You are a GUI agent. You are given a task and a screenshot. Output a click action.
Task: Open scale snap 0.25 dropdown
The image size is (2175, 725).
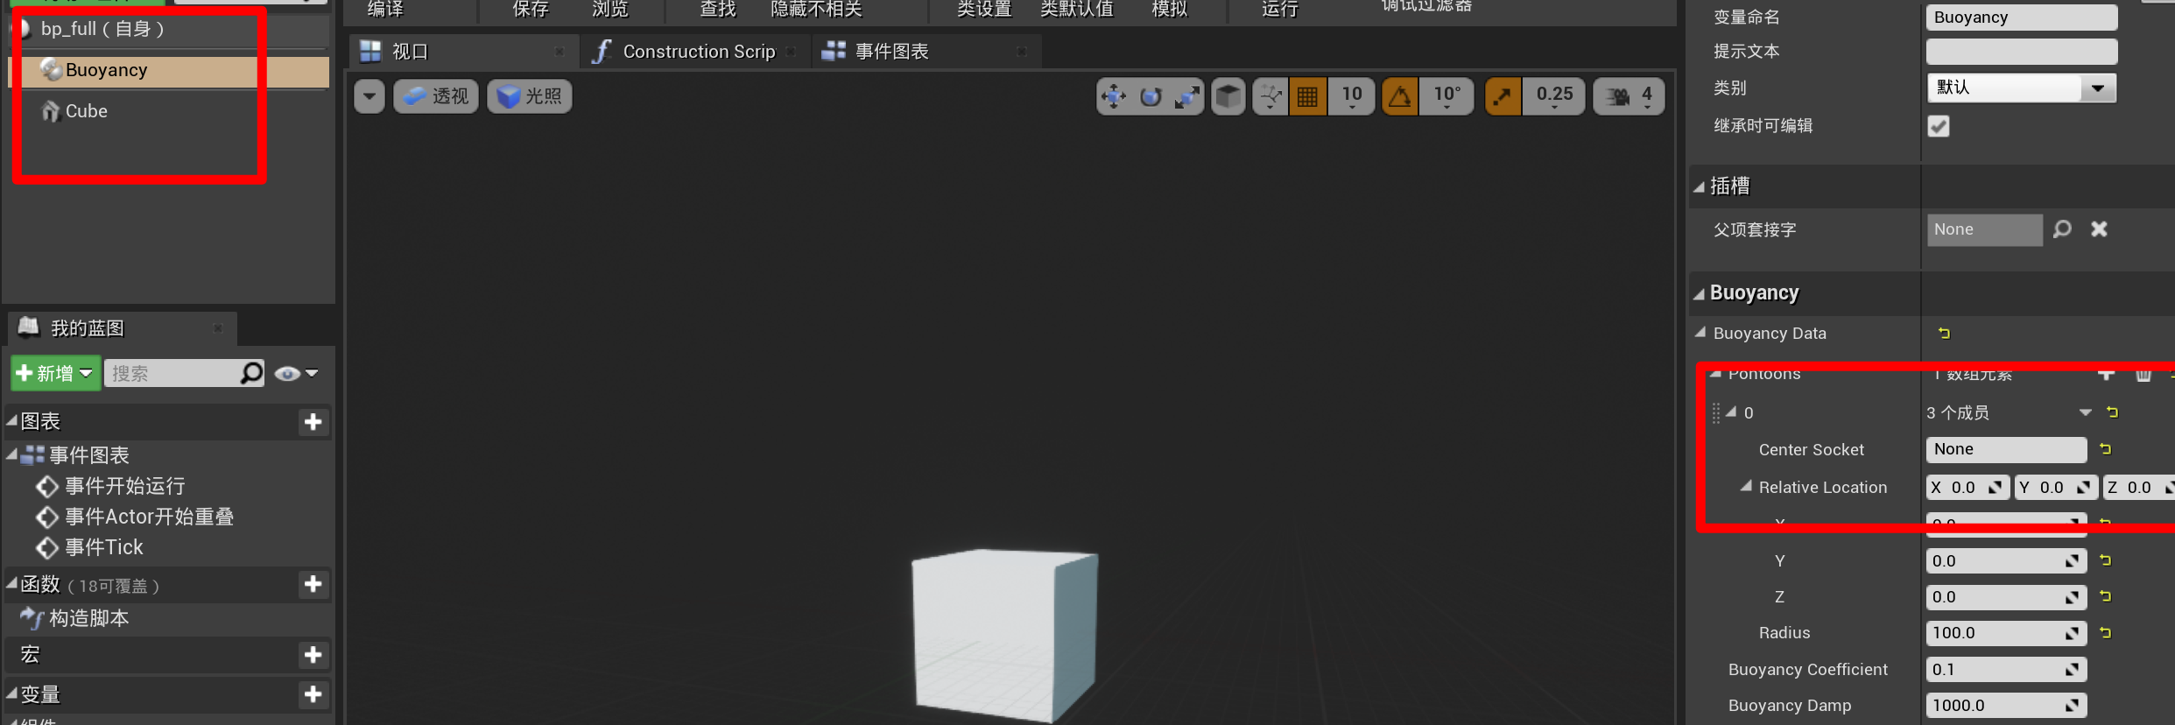coord(1554,96)
